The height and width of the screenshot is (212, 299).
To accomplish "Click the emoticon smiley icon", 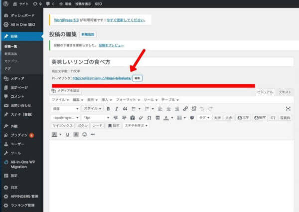I will coord(85,135).
